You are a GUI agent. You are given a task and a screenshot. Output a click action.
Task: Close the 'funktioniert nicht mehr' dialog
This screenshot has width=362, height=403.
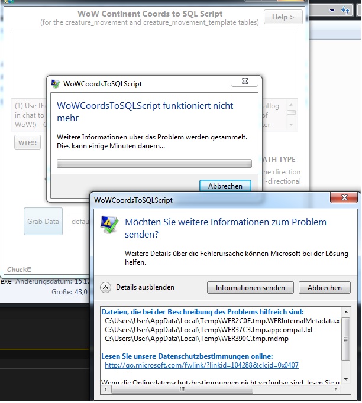coord(245,81)
